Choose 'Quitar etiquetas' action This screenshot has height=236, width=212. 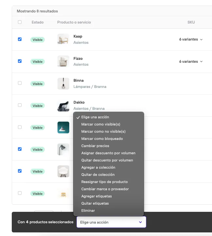108,203
